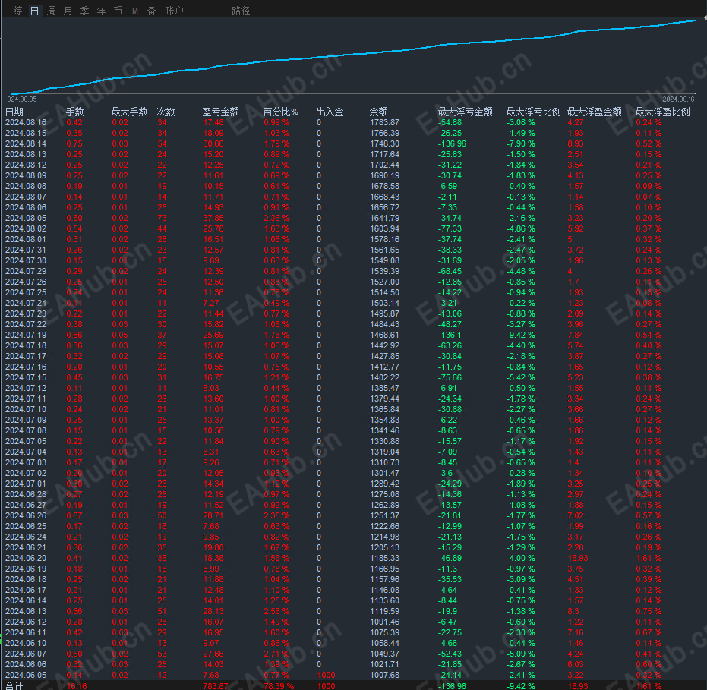Click the 手数 column header
The width and height of the screenshot is (707, 690).
pyautogui.click(x=75, y=112)
